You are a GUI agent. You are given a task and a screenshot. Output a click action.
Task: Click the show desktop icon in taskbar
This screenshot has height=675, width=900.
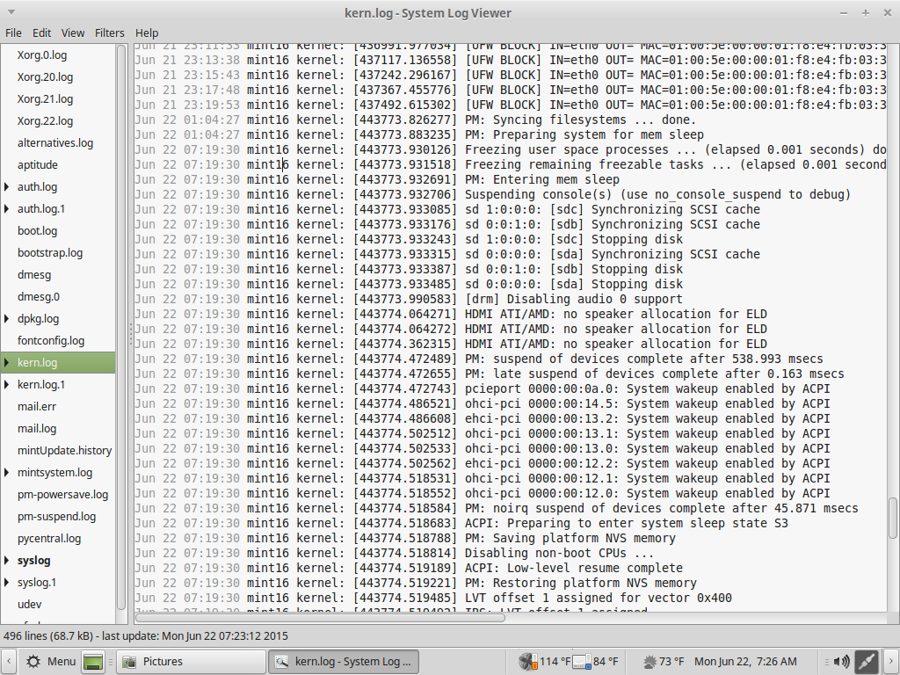click(93, 661)
